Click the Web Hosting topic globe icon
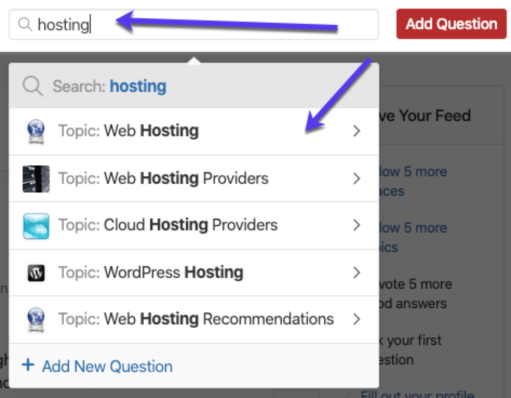 [36, 131]
